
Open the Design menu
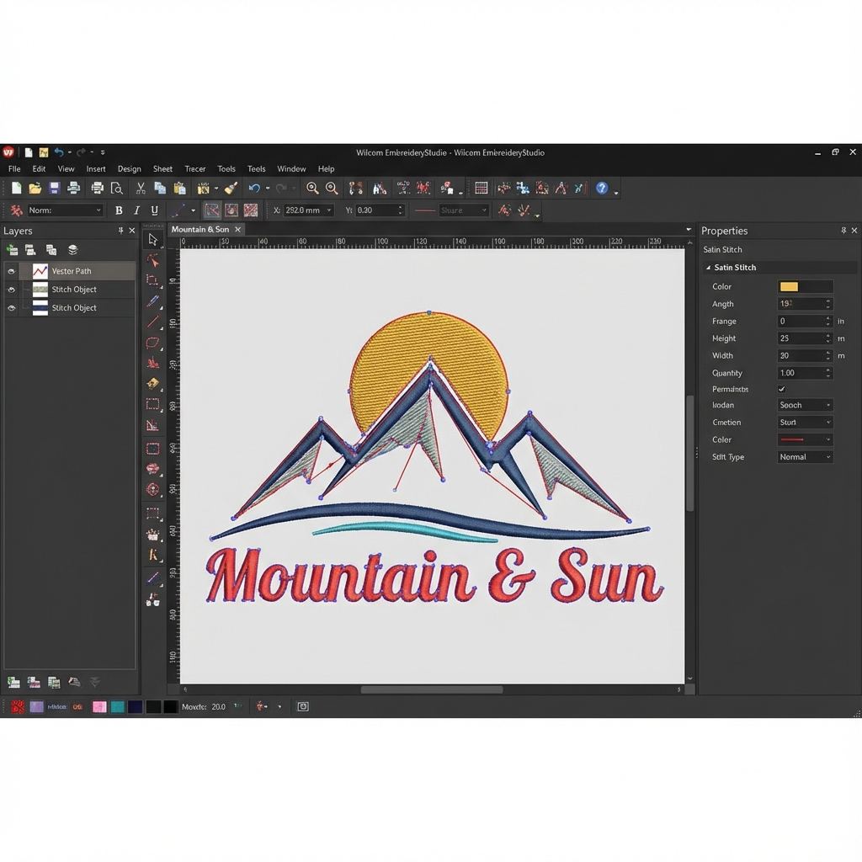point(129,169)
